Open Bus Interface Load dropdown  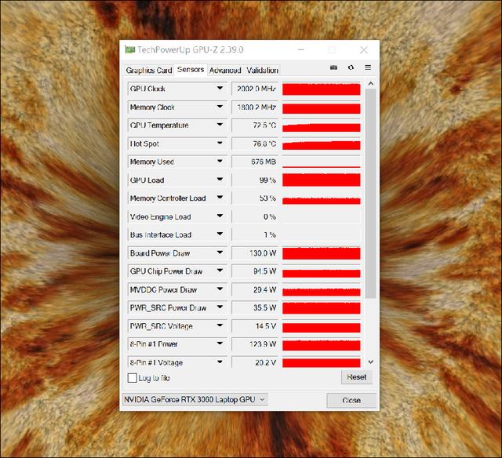pos(220,234)
